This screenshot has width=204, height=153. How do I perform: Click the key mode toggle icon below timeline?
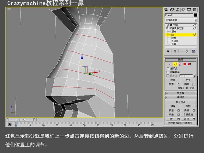point(10,124)
